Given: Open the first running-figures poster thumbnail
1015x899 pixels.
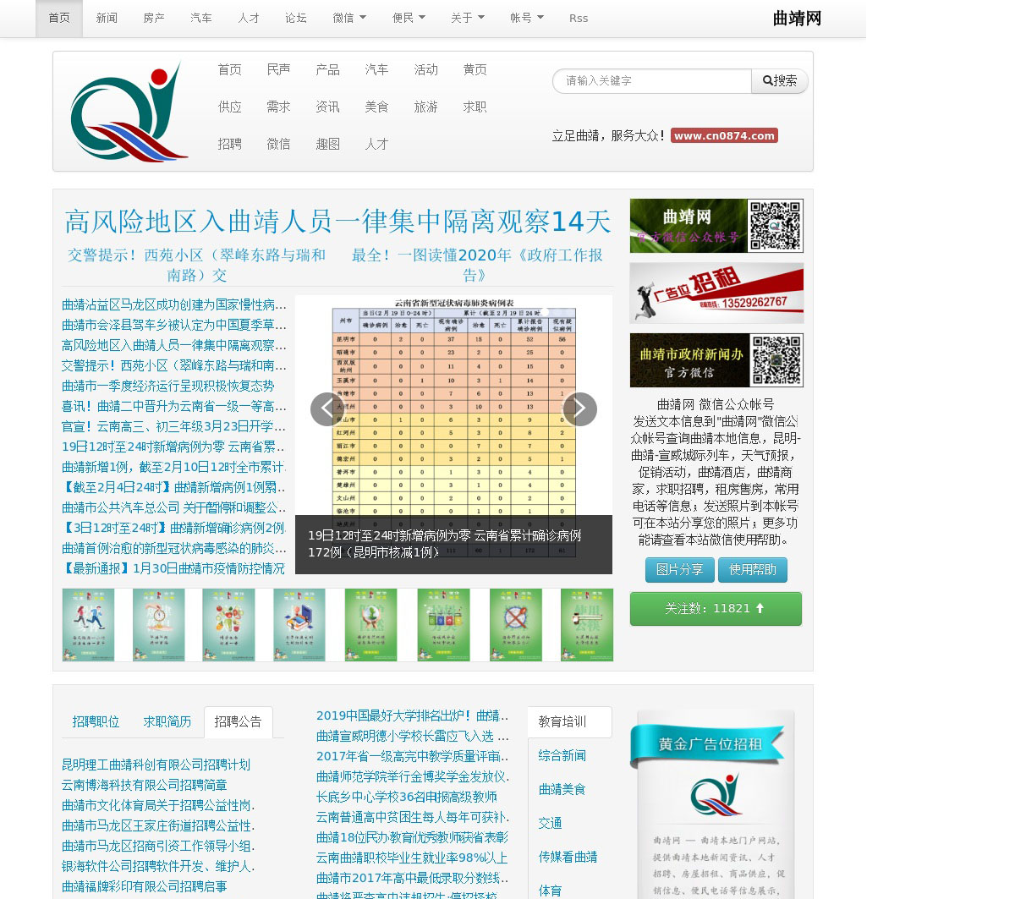Looking at the screenshot, I should click(88, 625).
